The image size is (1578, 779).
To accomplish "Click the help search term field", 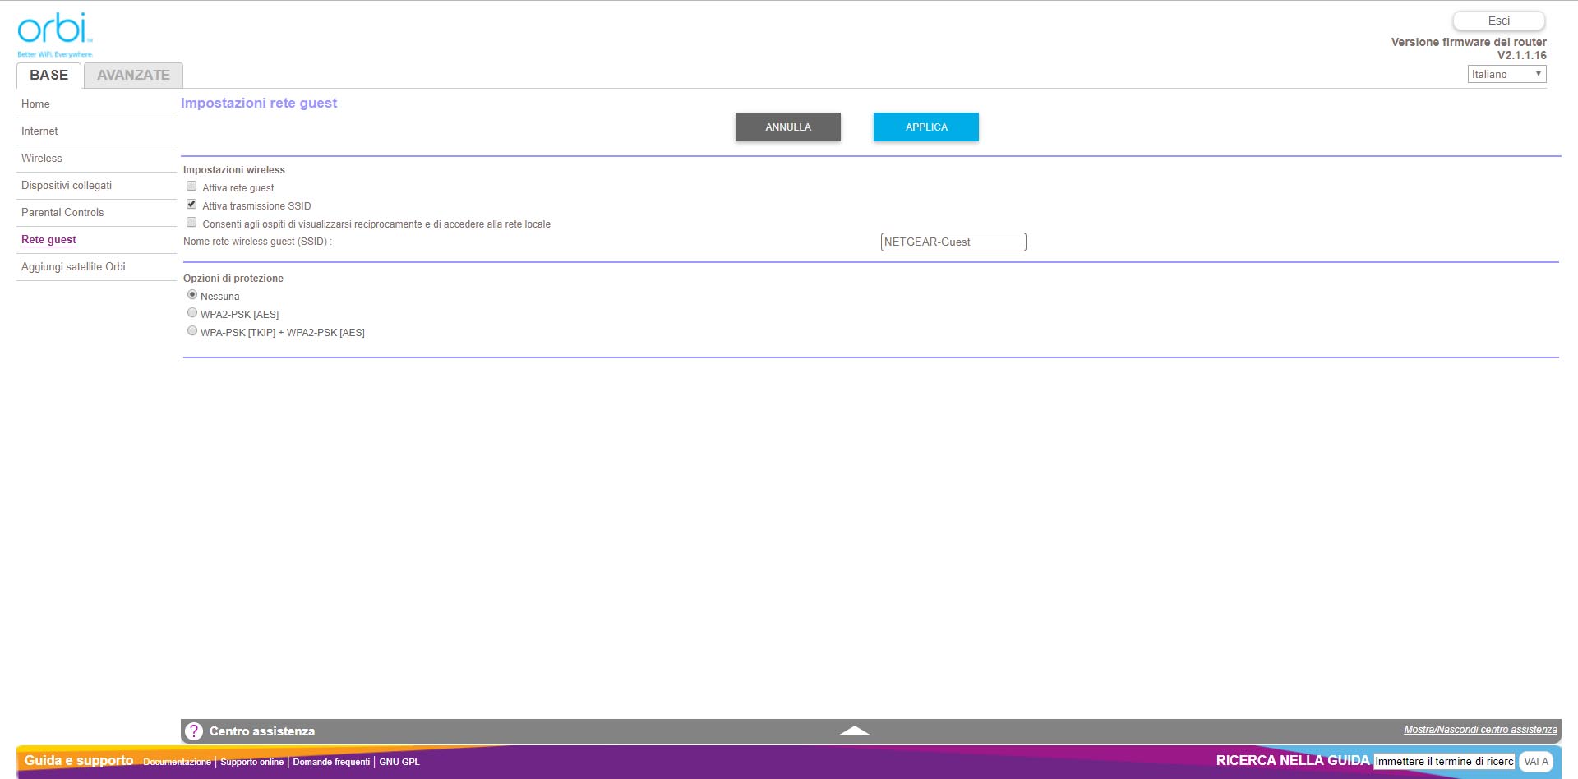I will coord(1443,762).
